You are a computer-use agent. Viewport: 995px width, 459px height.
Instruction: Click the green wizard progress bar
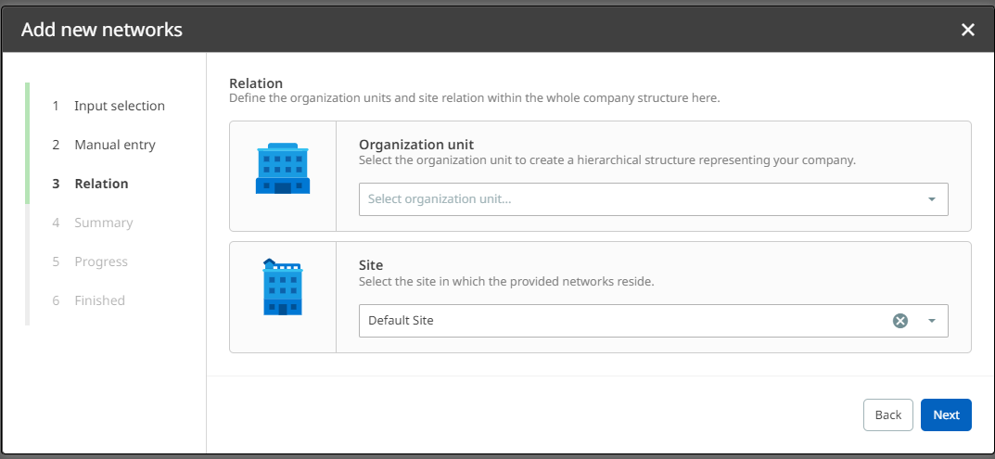click(x=28, y=143)
